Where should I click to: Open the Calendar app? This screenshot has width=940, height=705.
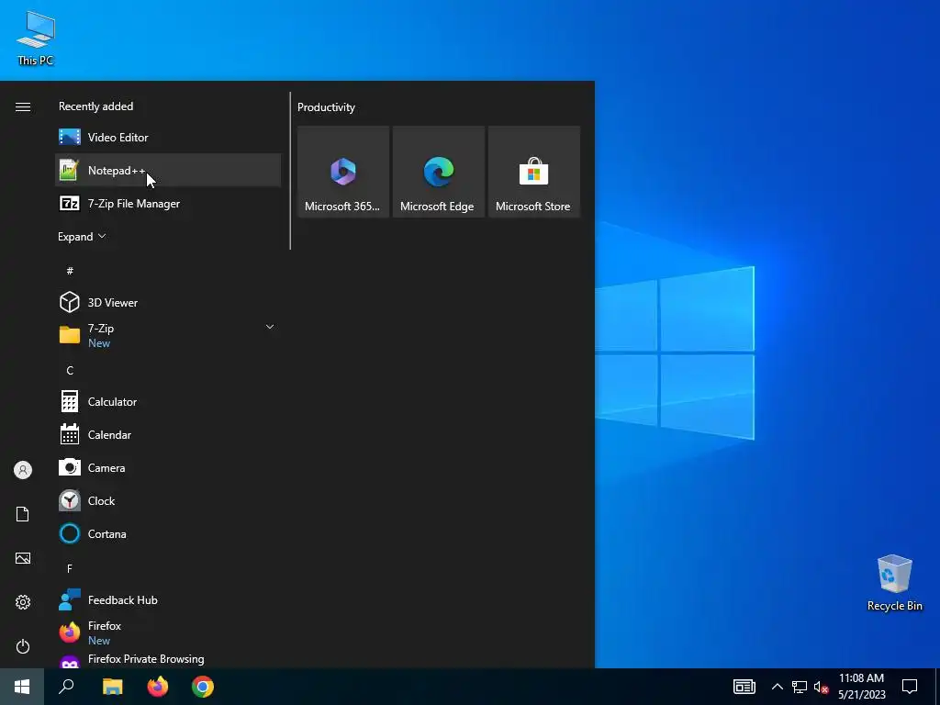[168, 434]
